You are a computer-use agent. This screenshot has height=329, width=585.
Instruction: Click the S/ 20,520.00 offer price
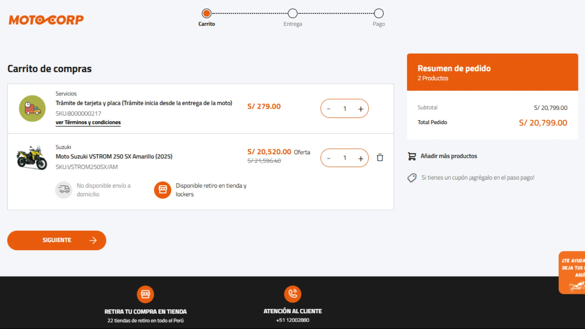tap(269, 152)
